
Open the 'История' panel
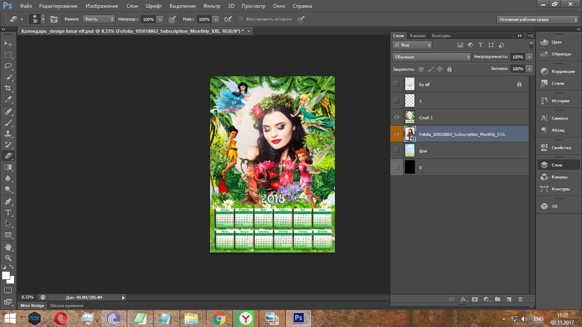tap(558, 101)
